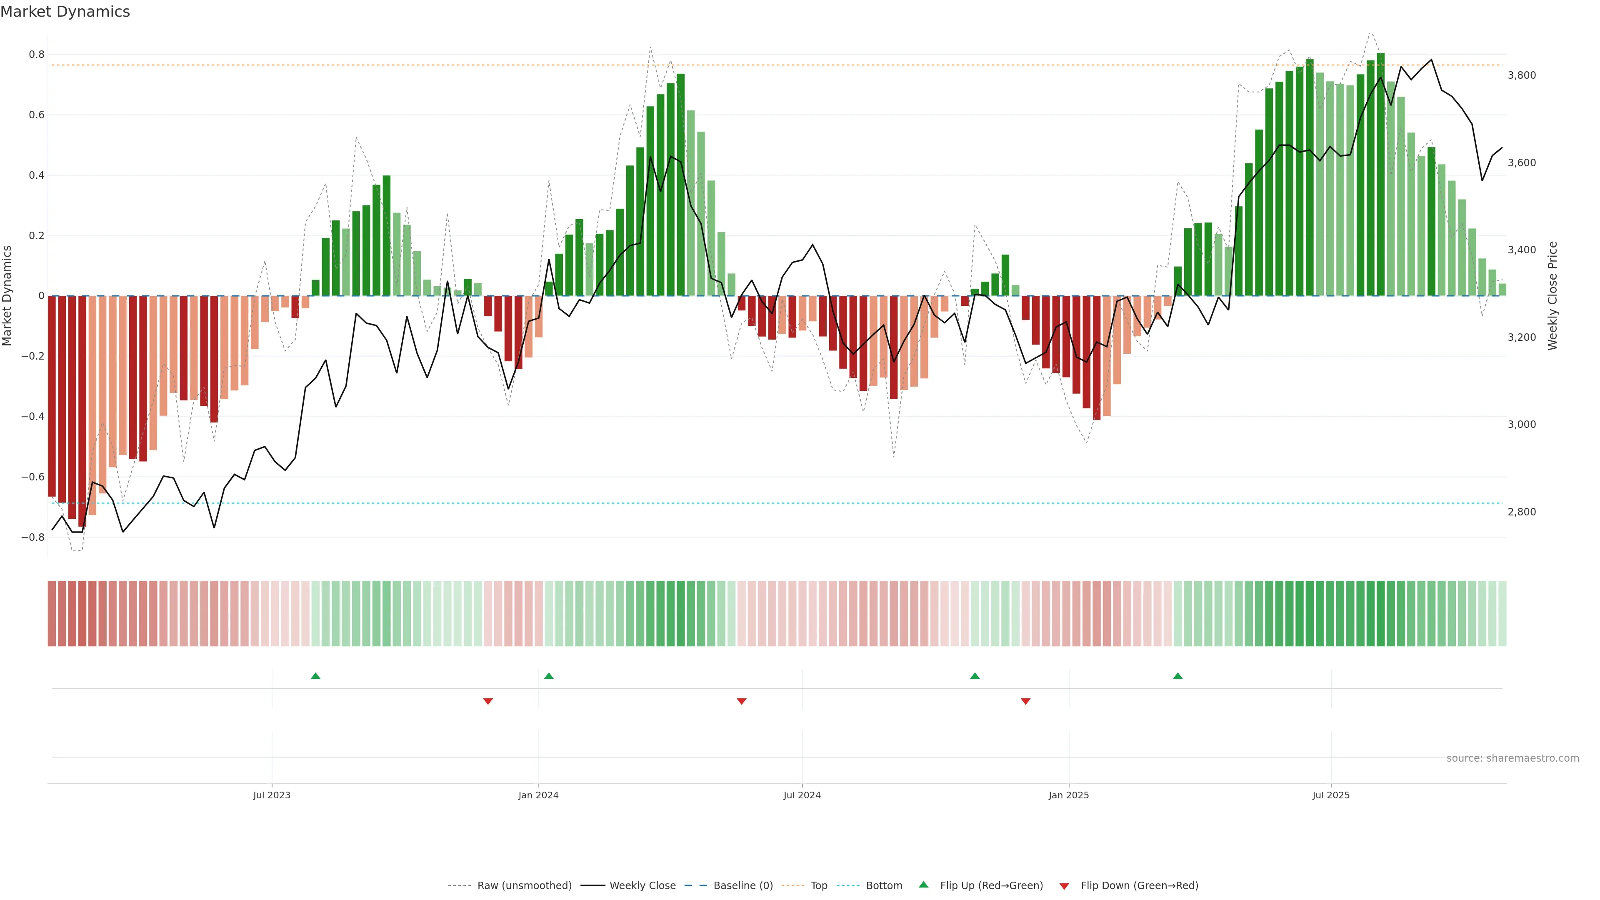The width and height of the screenshot is (1600, 900).
Task: Click the 3,800 weekly close price tick label
Action: point(1522,75)
